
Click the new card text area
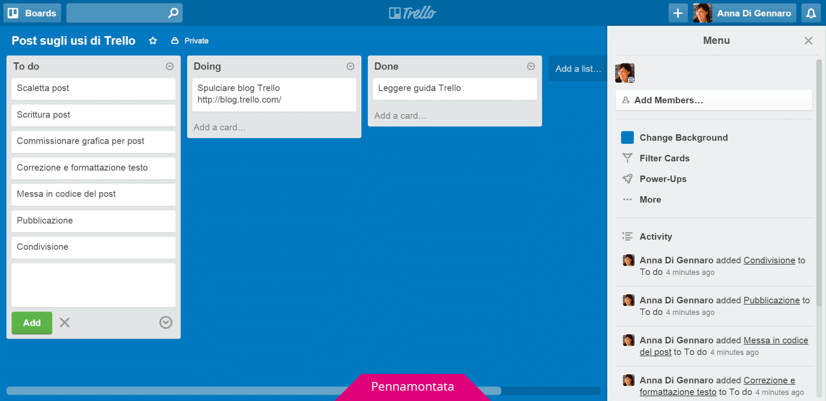pyautogui.click(x=93, y=285)
